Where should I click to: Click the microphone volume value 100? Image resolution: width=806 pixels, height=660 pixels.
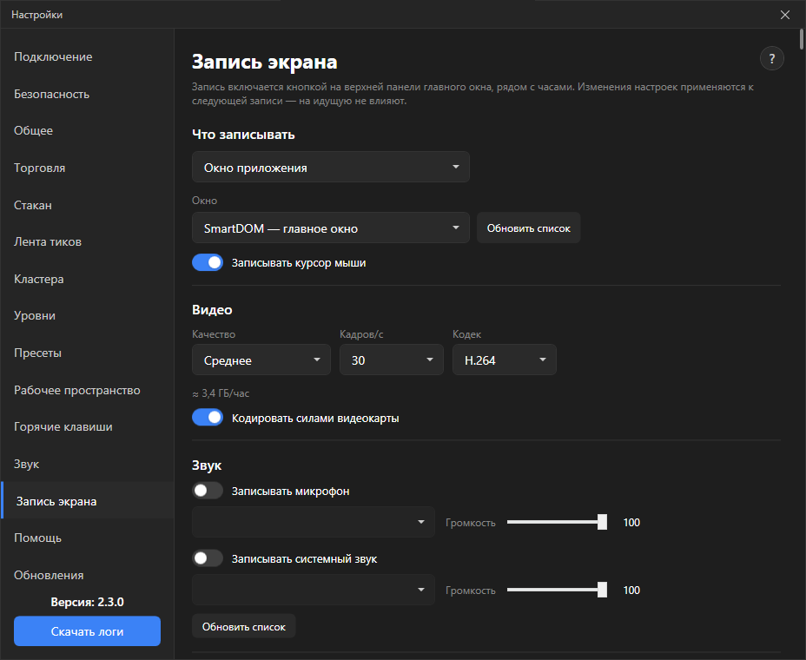[631, 522]
